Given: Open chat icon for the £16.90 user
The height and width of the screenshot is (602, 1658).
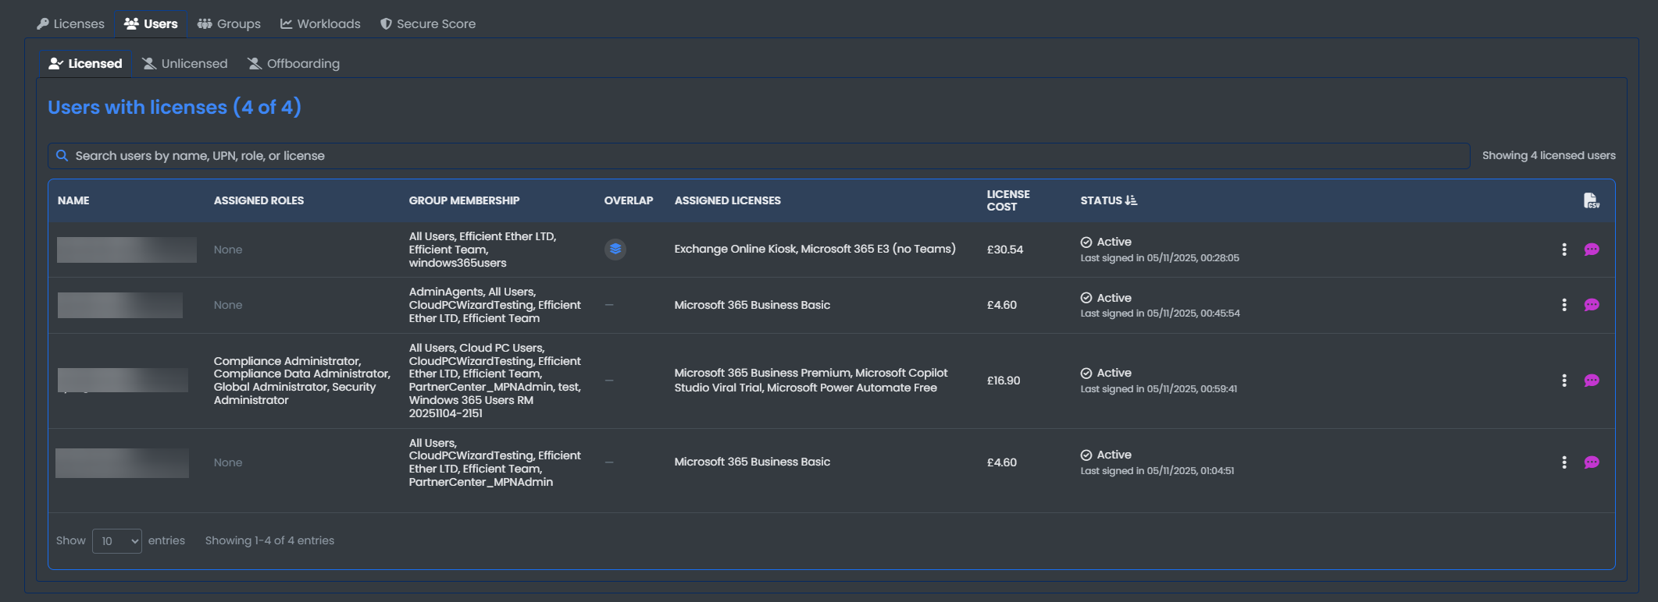Looking at the screenshot, I should click(1592, 381).
